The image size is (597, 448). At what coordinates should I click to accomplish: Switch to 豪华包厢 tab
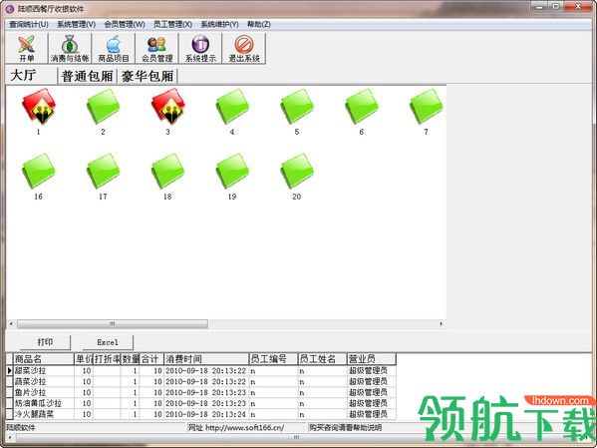pos(148,76)
